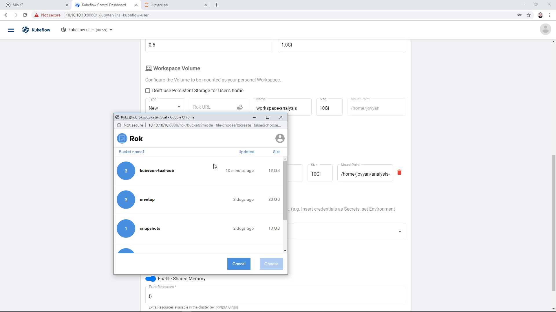
Task: Click the main page vertical scrollbar
Action: [553, 223]
